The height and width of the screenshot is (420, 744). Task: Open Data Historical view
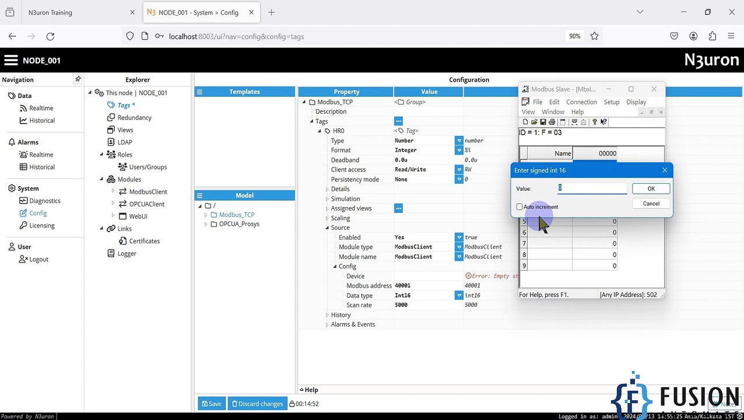point(42,120)
